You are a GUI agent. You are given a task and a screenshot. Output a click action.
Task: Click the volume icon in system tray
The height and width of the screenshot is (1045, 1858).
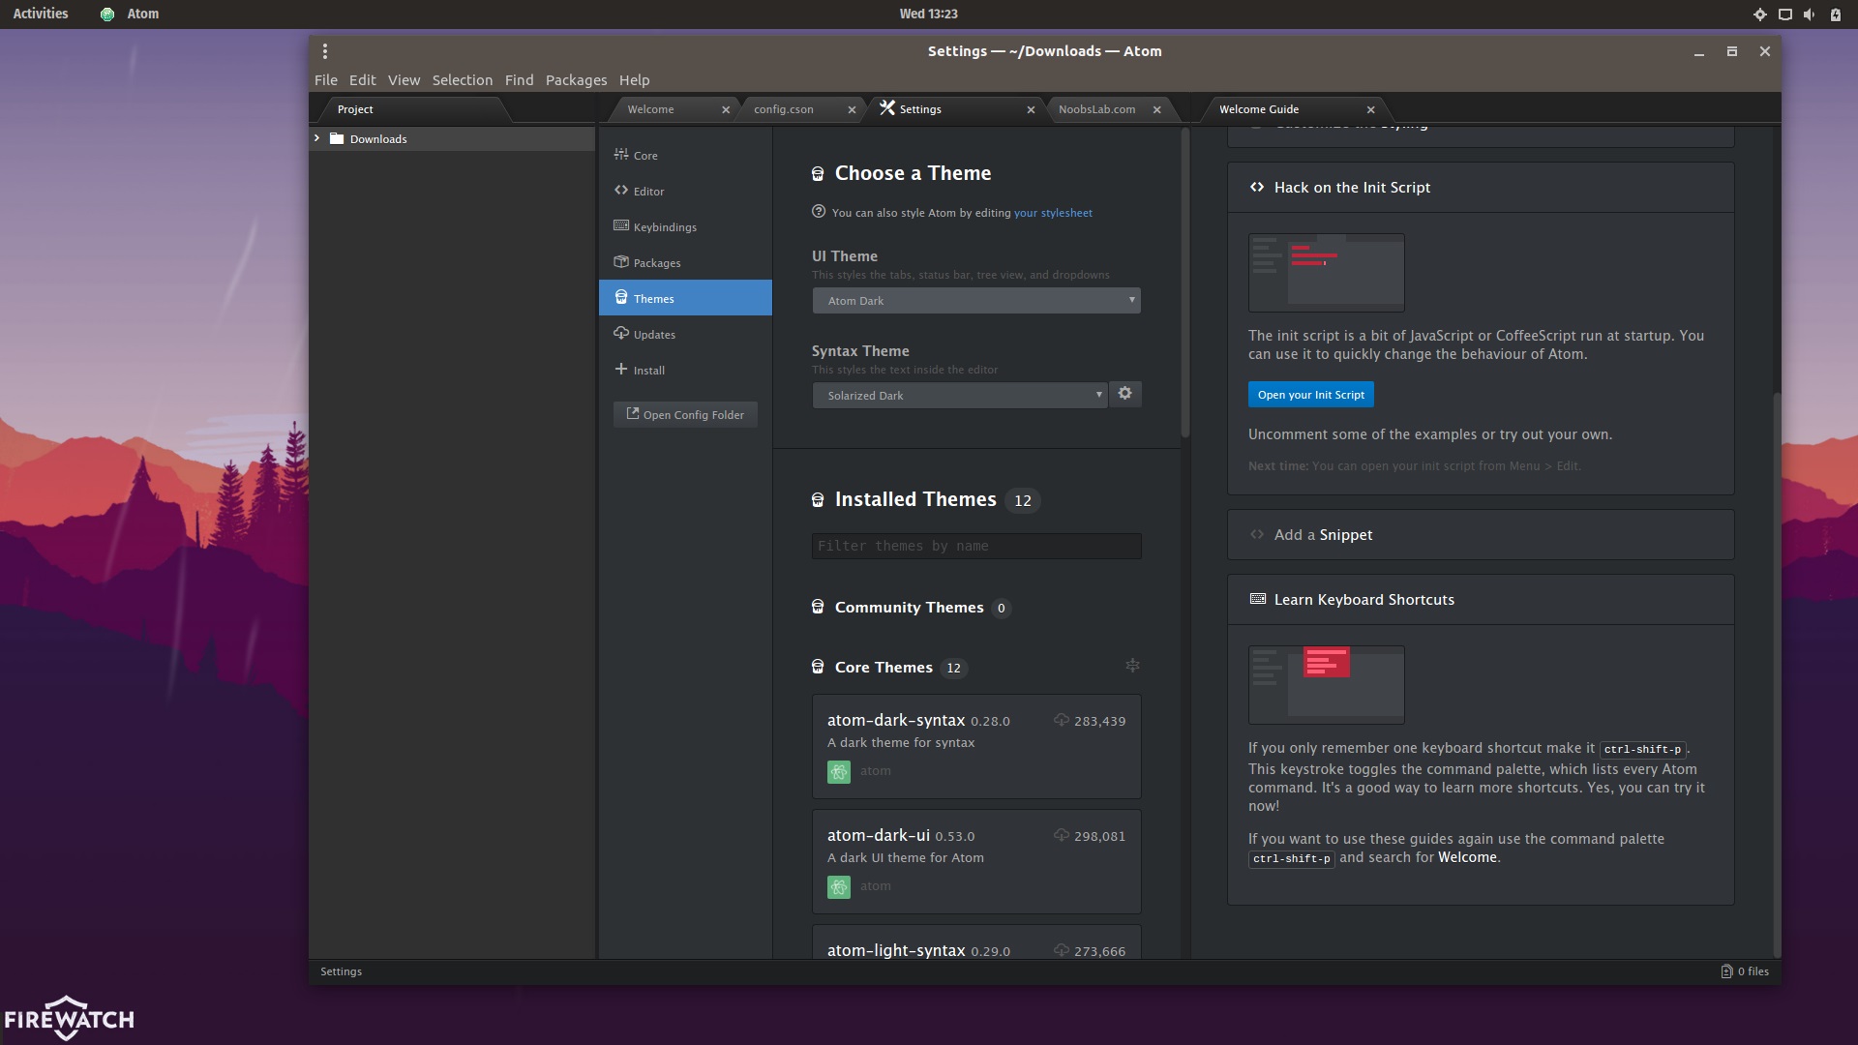pos(1810,15)
